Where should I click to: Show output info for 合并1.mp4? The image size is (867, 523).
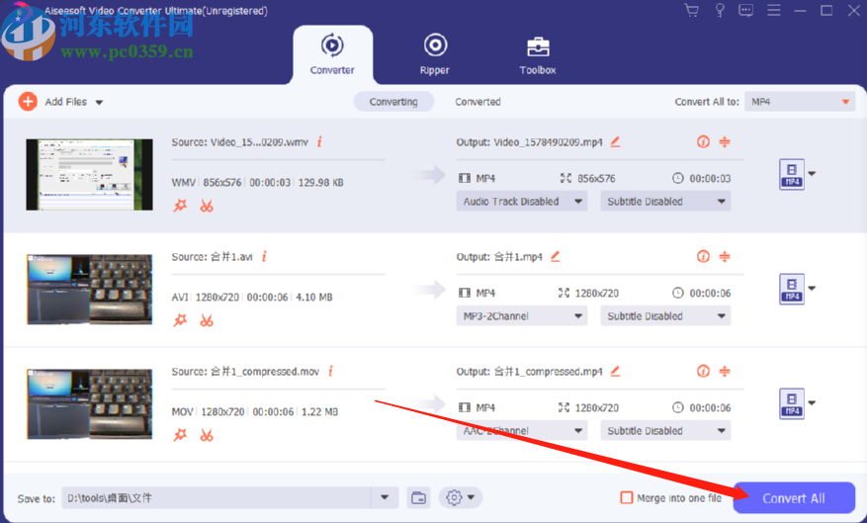point(703,256)
